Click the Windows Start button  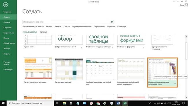[x=3, y=103]
